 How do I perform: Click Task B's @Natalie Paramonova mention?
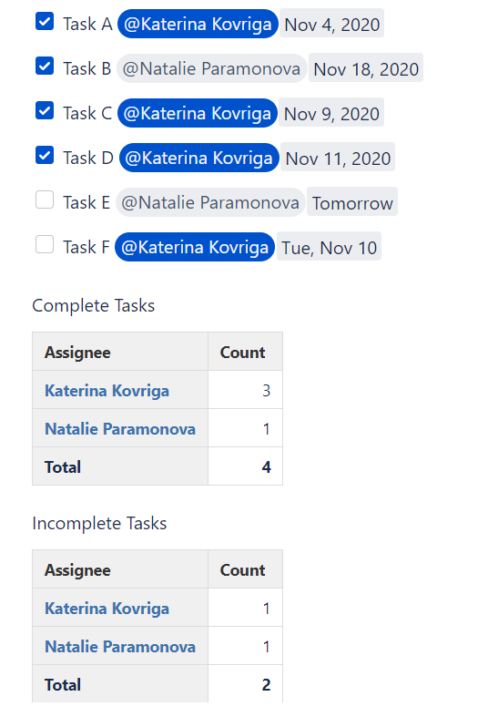click(211, 68)
